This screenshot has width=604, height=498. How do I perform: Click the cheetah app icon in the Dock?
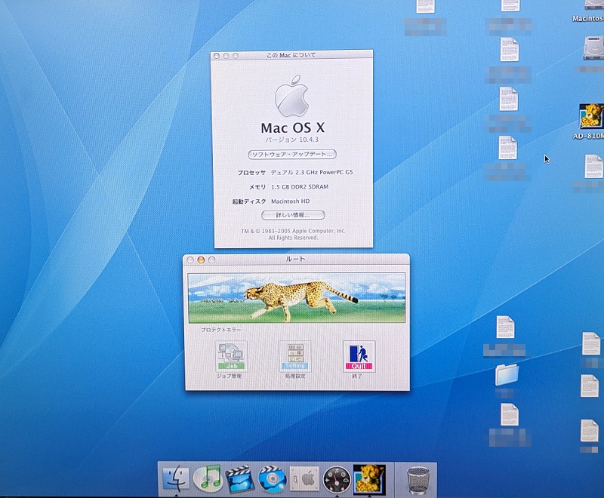(369, 478)
